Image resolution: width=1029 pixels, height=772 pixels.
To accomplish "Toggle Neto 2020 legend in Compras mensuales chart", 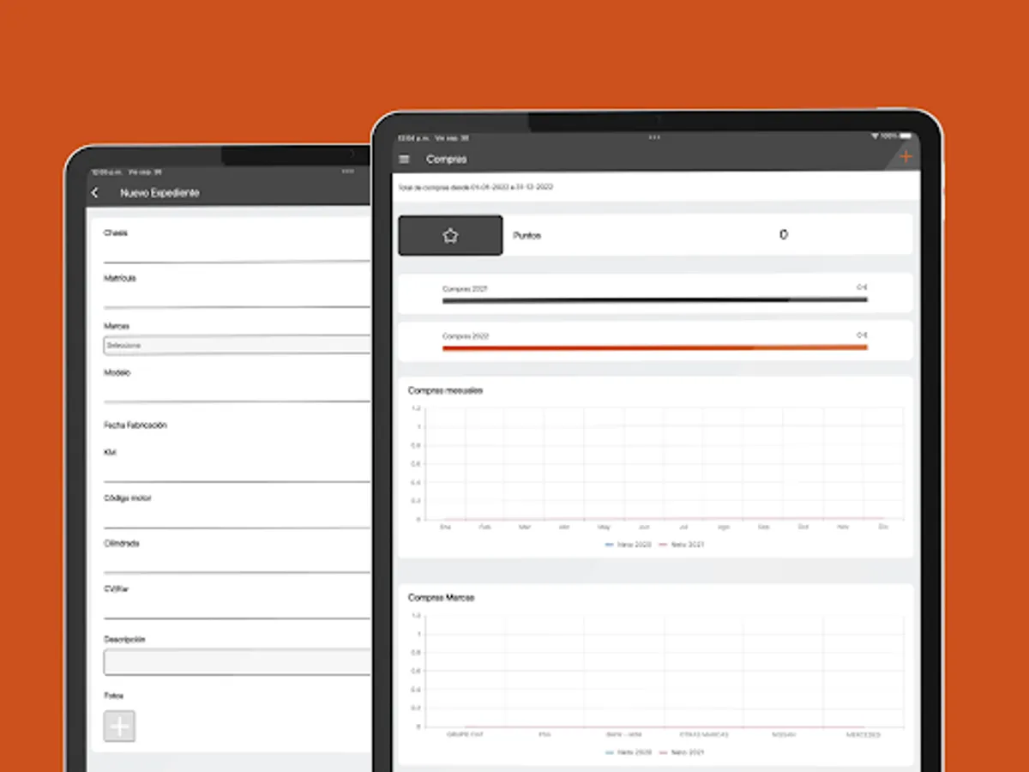I will coord(629,545).
